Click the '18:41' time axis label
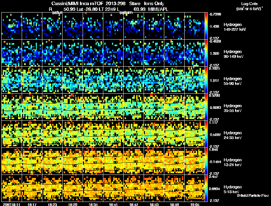This screenshot has width=271, height=206. 113,204
